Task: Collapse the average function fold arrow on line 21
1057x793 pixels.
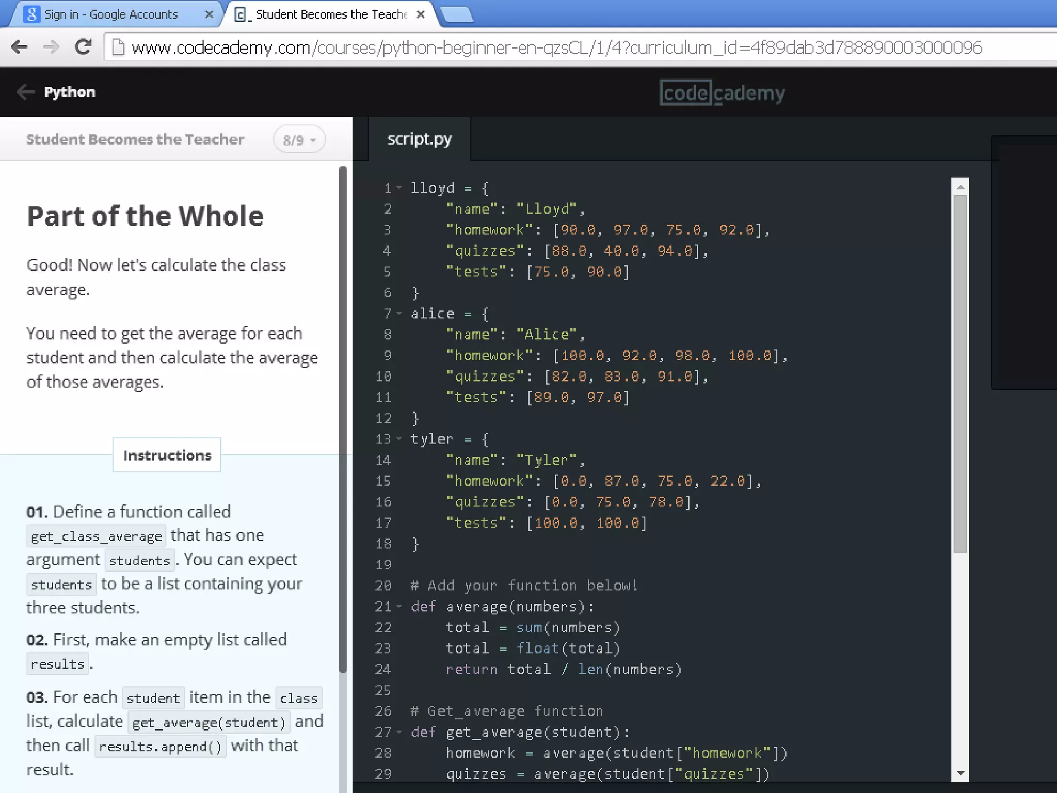Action: point(399,607)
